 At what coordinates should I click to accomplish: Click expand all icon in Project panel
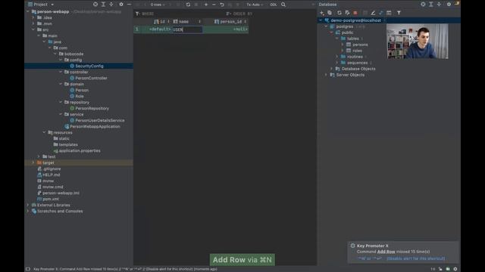coord(103,5)
